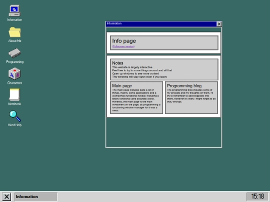The image size is (270, 202).
Task: Select the Information taskbar button
Action: tap(36, 197)
